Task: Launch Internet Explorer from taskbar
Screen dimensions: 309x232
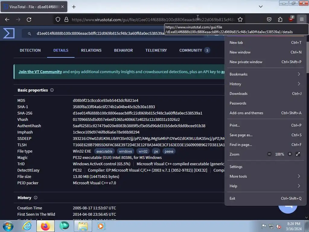Action: click(27, 226)
